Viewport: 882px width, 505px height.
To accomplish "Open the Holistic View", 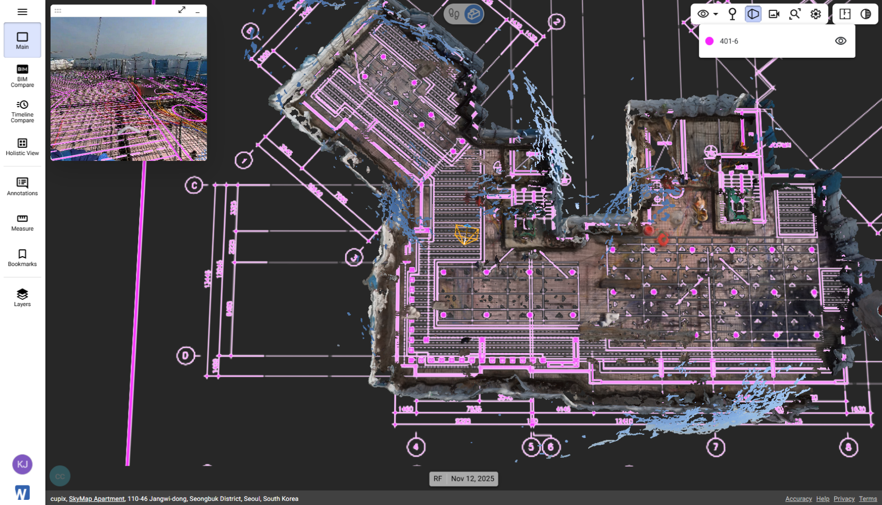I will [x=22, y=146].
